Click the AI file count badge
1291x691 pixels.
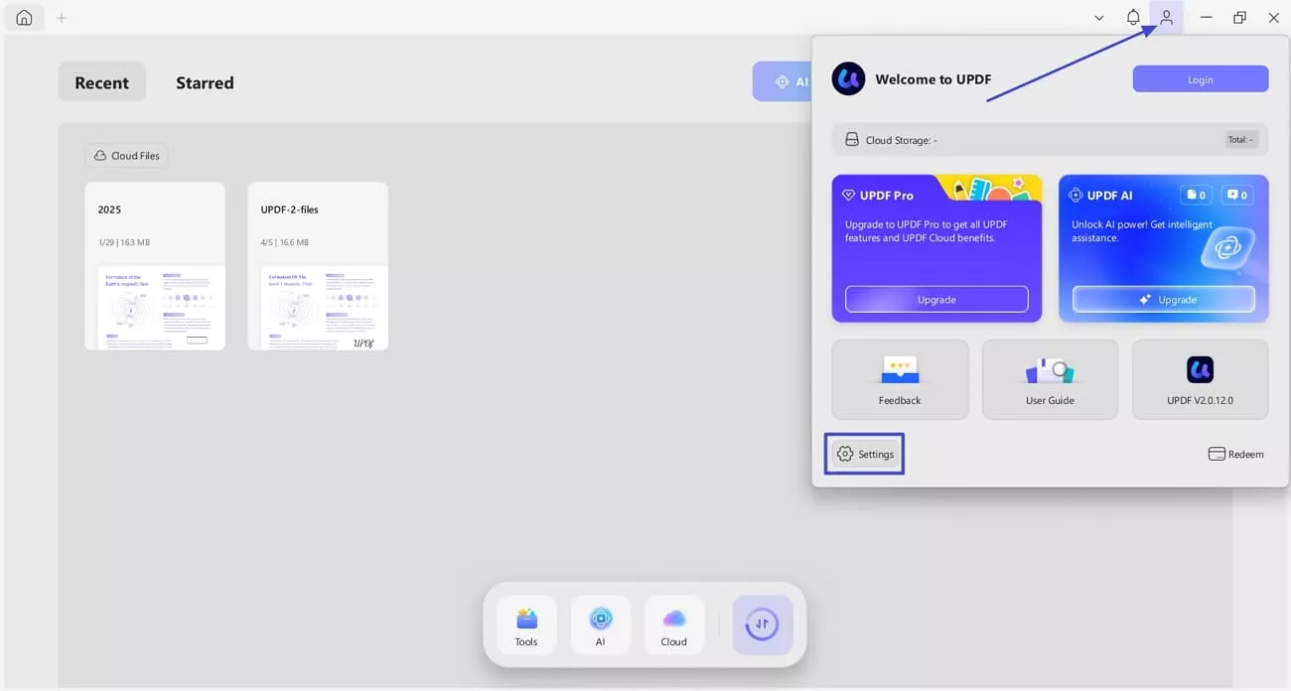(x=1196, y=196)
